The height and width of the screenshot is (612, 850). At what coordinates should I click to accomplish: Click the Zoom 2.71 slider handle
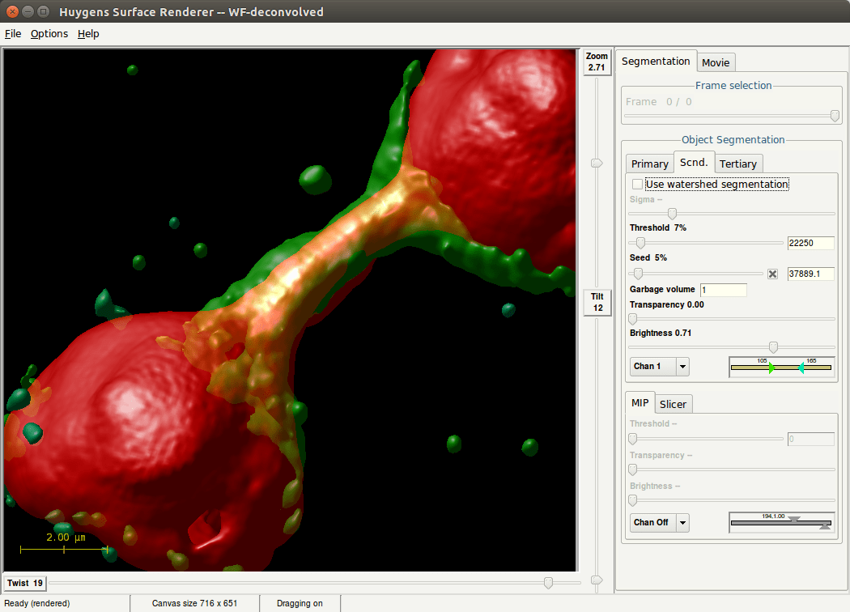click(x=597, y=164)
